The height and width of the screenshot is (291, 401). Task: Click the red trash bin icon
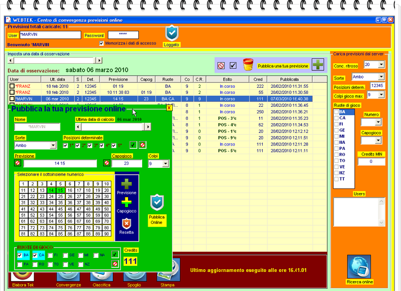[248, 64]
